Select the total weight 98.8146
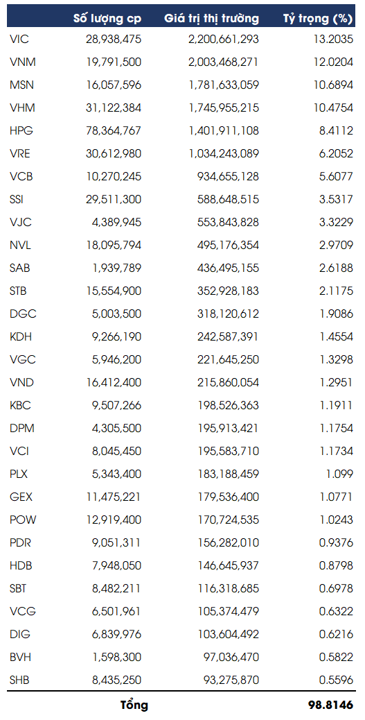This screenshot has height=720, width=365. pos(331,705)
